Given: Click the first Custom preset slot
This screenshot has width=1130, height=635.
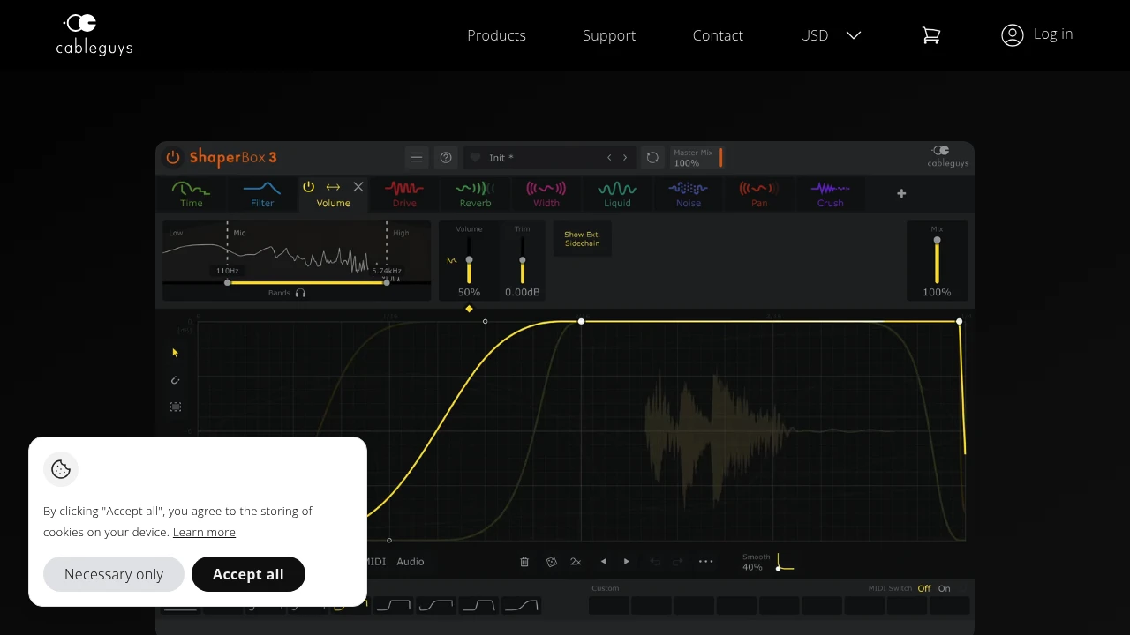Looking at the screenshot, I should [609, 606].
